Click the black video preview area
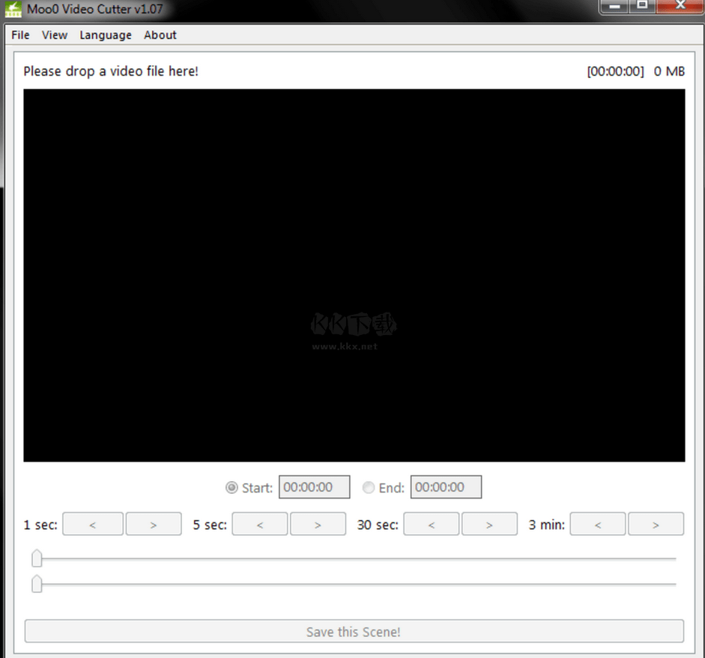Image resolution: width=705 pixels, height=658 pixels. [354, 275]
